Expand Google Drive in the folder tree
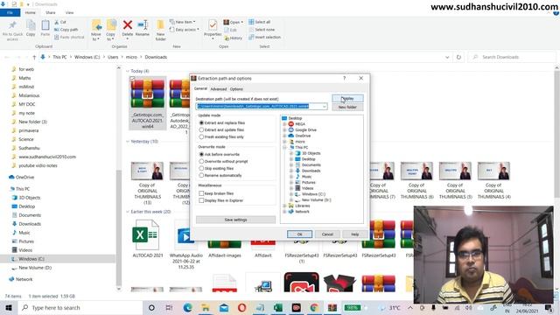 coord(284,130)
